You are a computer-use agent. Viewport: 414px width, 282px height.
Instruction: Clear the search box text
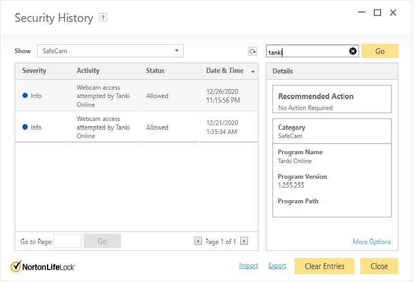point(353,51)
